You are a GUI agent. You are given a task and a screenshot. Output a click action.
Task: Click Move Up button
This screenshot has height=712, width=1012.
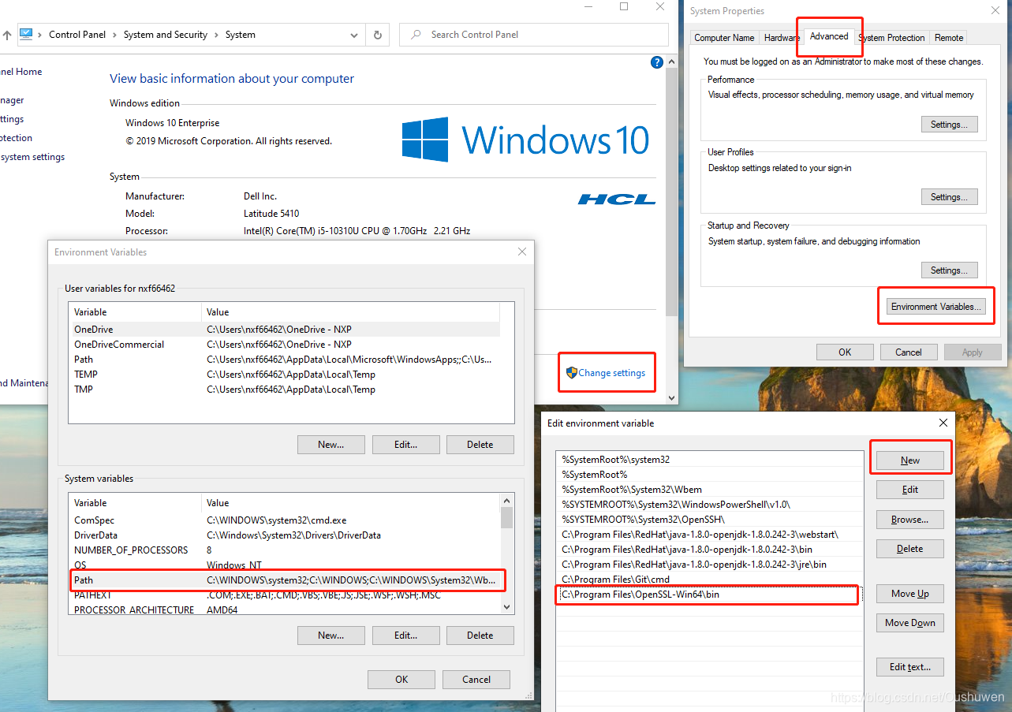pos(910,594)
